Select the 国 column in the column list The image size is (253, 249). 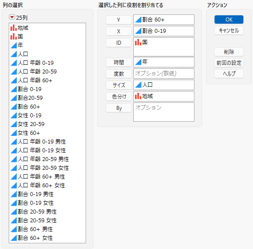click(47, 36)
